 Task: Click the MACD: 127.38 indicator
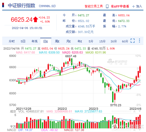pyautogui.click(x=74, y=130)
